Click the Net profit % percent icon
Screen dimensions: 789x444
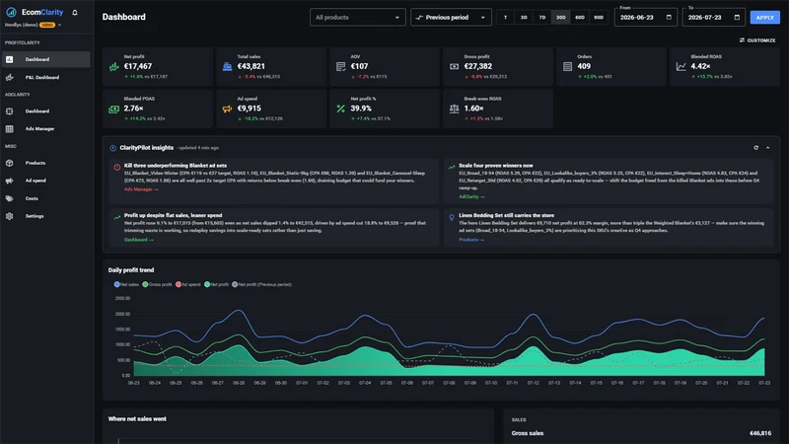[x=340, y=109]
